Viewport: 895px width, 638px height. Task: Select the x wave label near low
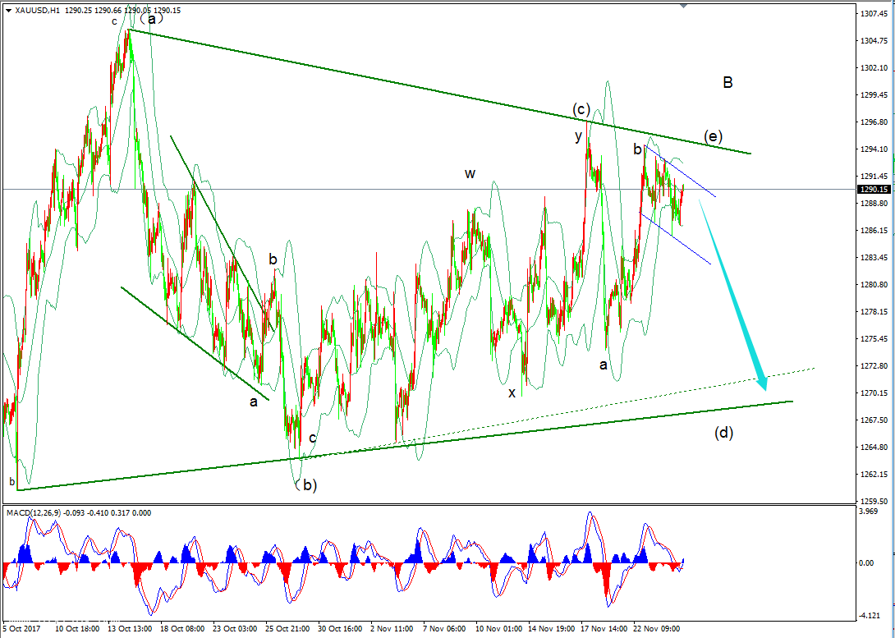coord(512,392)
